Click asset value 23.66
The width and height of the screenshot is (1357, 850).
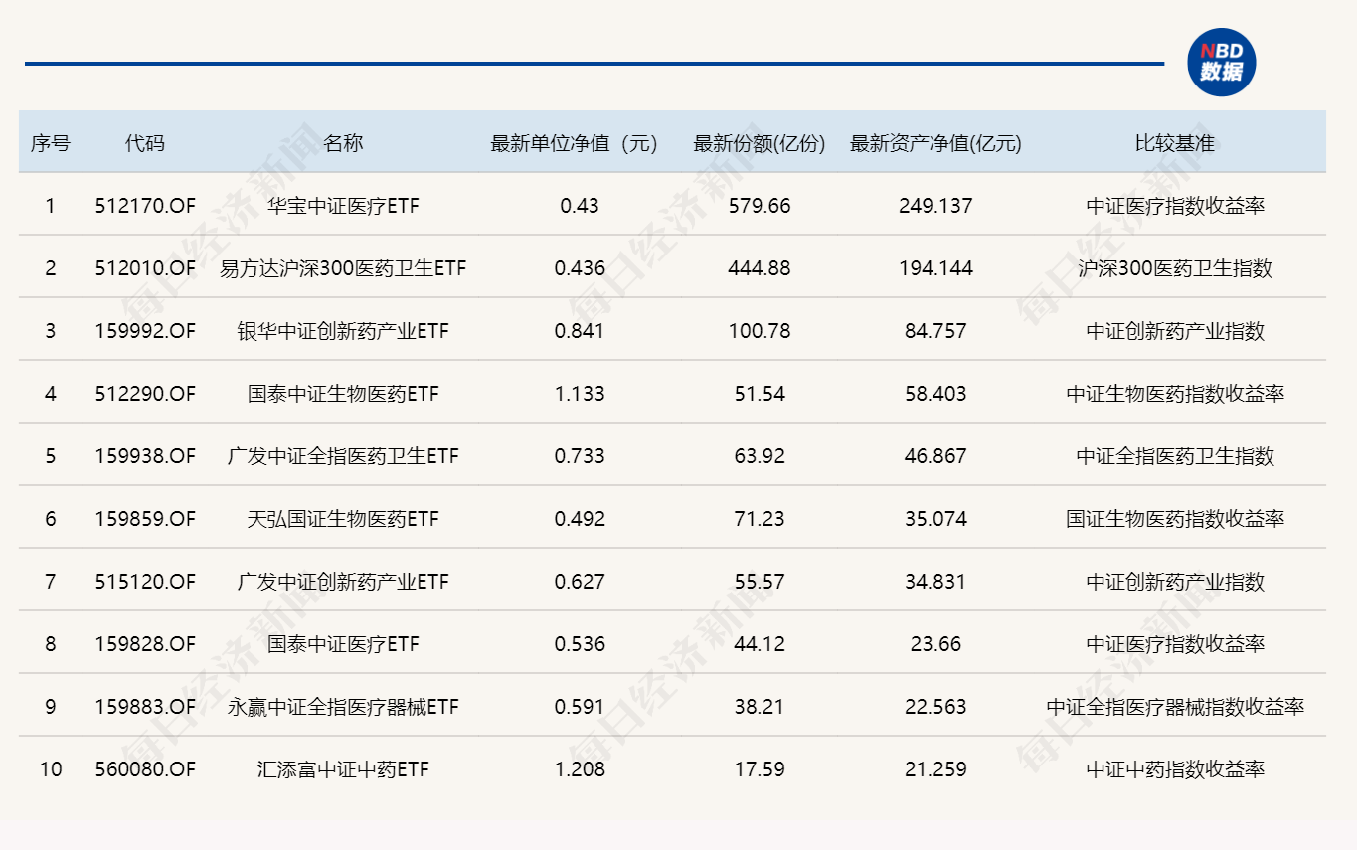click(x=935, y=644)
